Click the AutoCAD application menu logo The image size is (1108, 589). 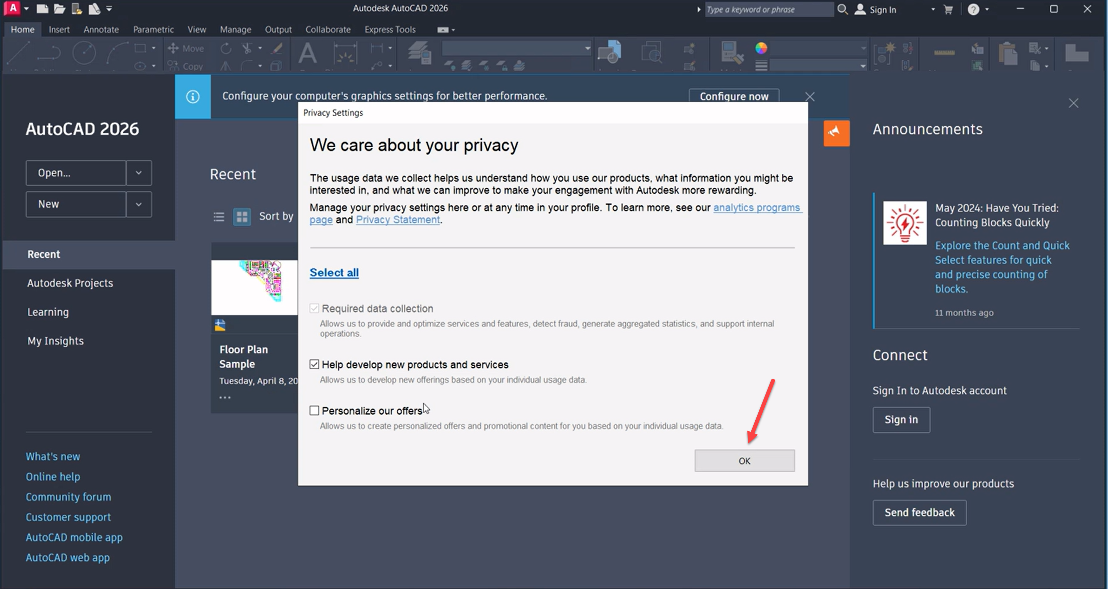13,8
